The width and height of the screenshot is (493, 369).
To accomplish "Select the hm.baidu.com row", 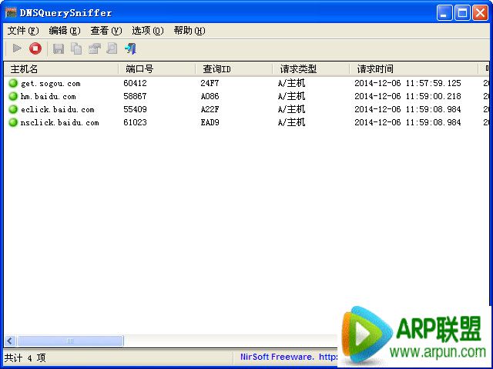I will 246,96.
